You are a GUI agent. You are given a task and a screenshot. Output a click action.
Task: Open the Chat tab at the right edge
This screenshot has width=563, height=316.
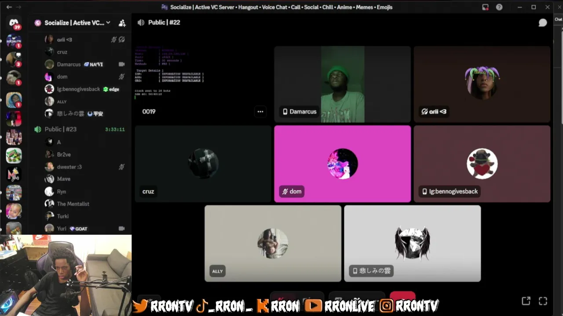pos(559,19)
